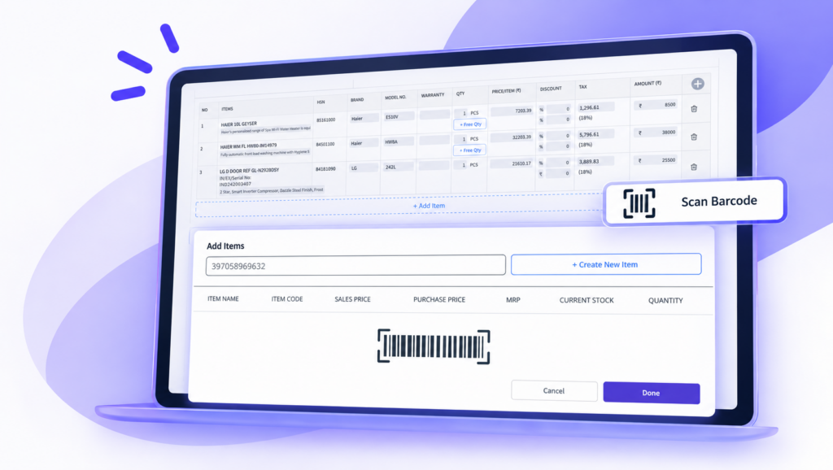Click the DISCOUNT column header

(x=551, y=89)
